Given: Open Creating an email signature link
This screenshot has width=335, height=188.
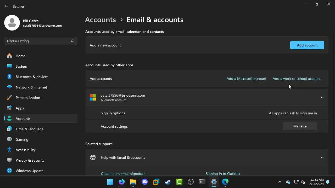Looking at the screenshot, I should [x=123, y=174].
